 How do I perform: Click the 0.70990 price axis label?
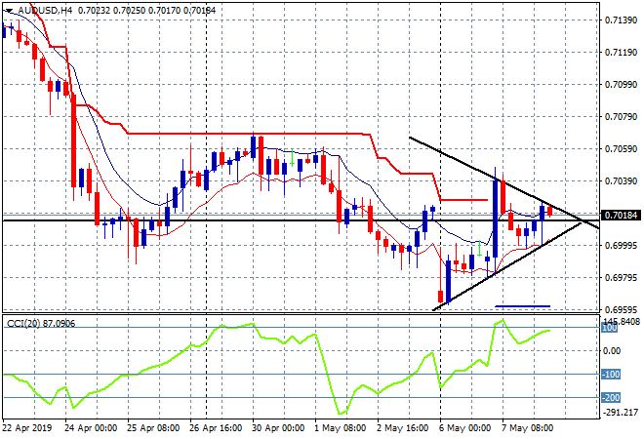pyautogui.click(x=621, y=85)
